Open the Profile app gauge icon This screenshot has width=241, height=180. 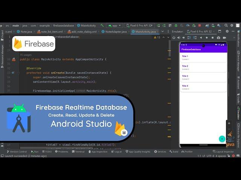tap(188, 25)
